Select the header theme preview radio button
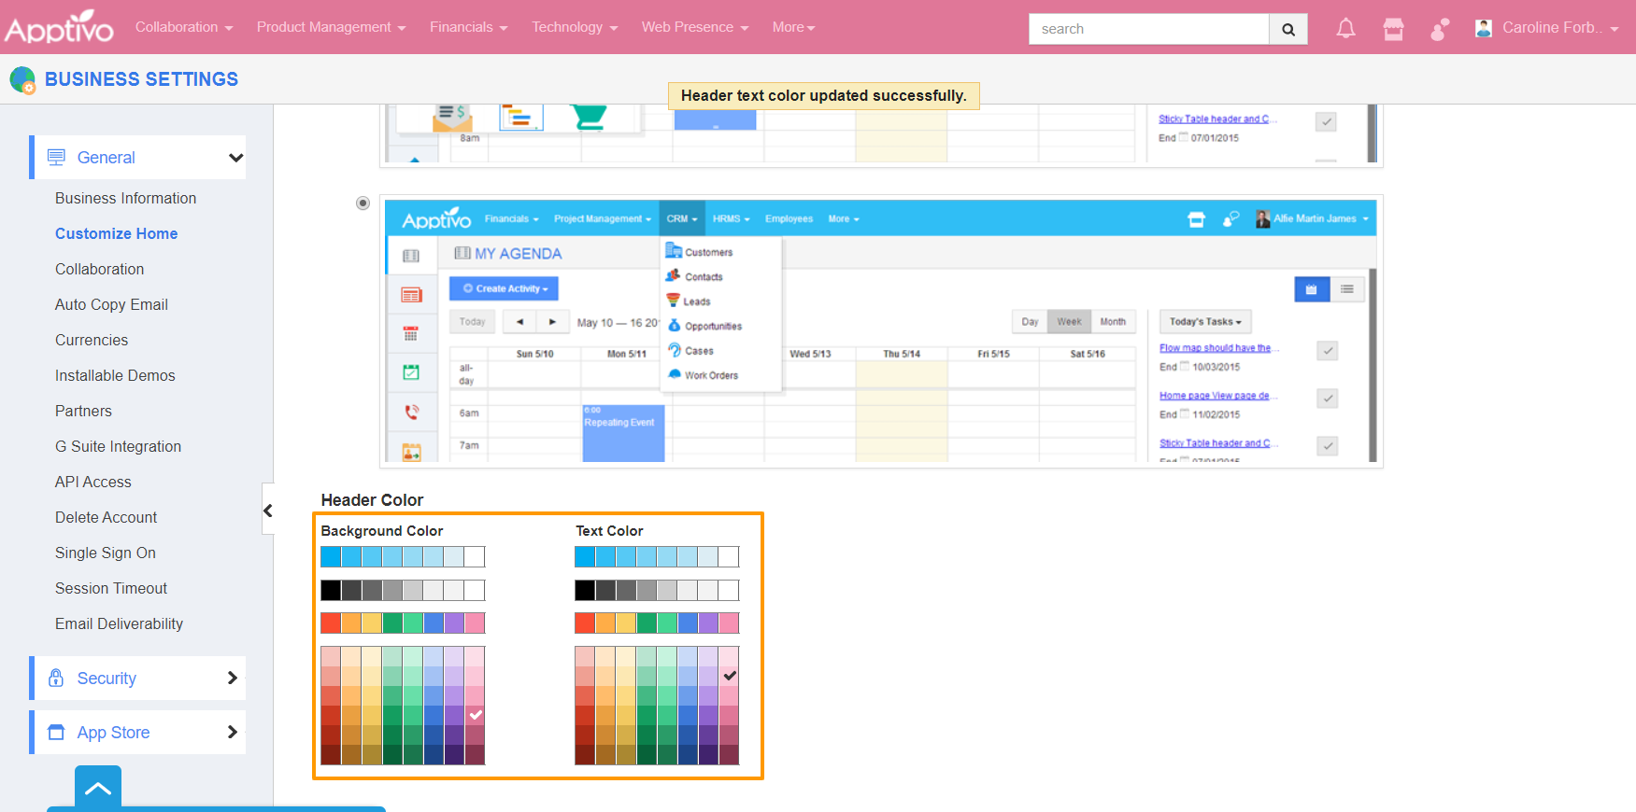 pyautogui.click(x=363, y=203)
